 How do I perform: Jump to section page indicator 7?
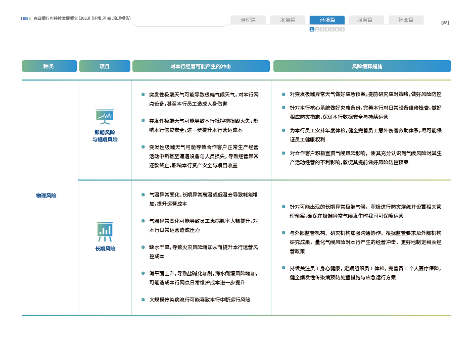pyautogui.click(x=342, y=29)
